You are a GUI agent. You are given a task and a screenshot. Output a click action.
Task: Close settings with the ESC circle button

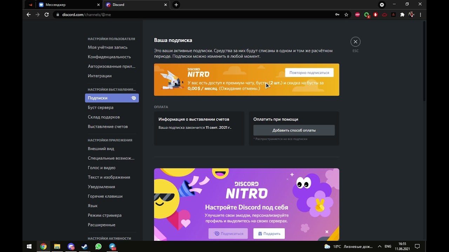pyautogui.click(x=355, y=42)
